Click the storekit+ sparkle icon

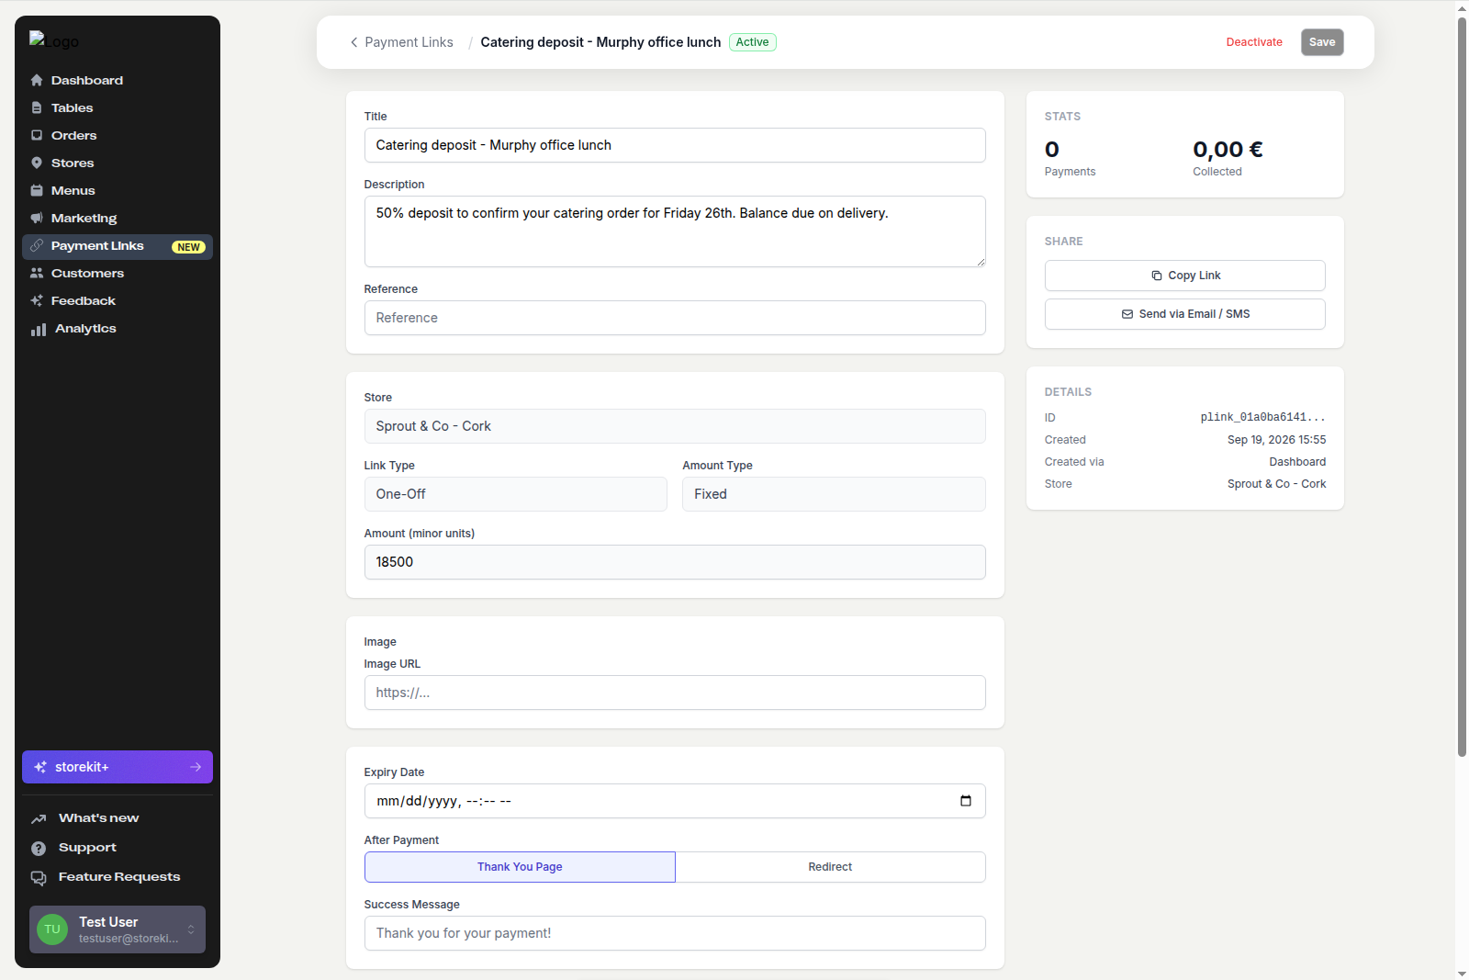click(x=40, y=767)
